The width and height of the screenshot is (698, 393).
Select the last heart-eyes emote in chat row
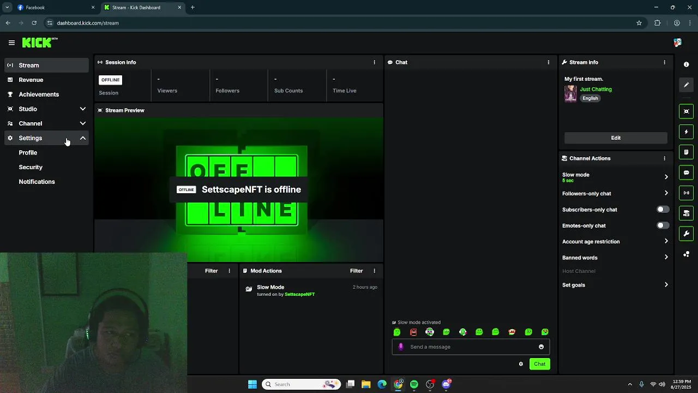pos(545,332)
